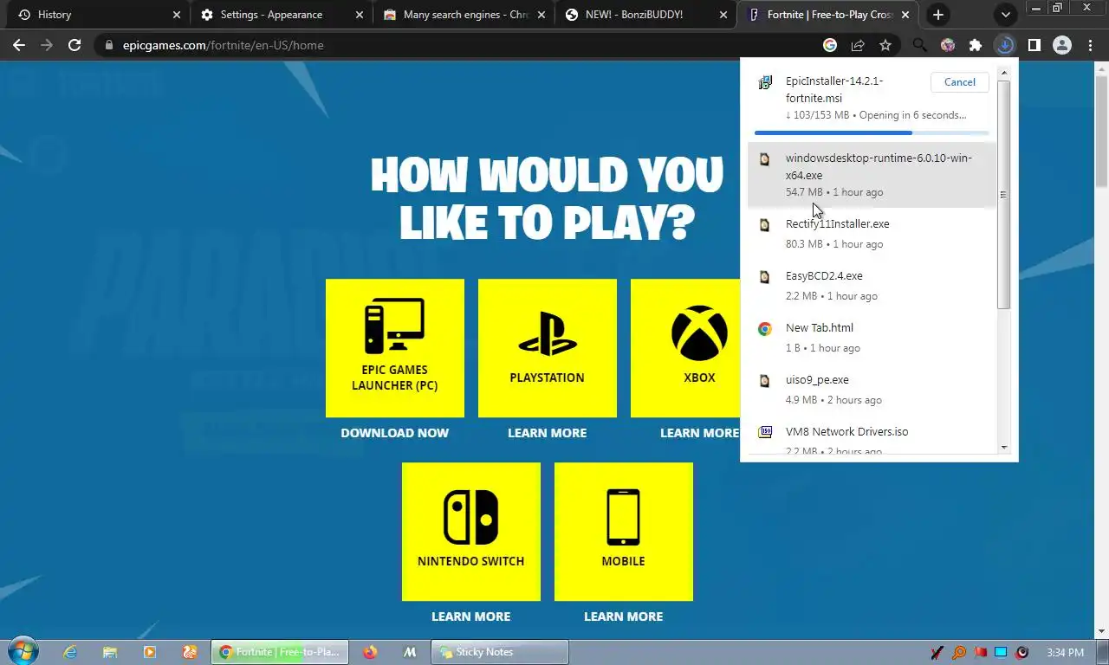
Task: Launch Firefox from taskbar
Action: [x=371, y=652]
